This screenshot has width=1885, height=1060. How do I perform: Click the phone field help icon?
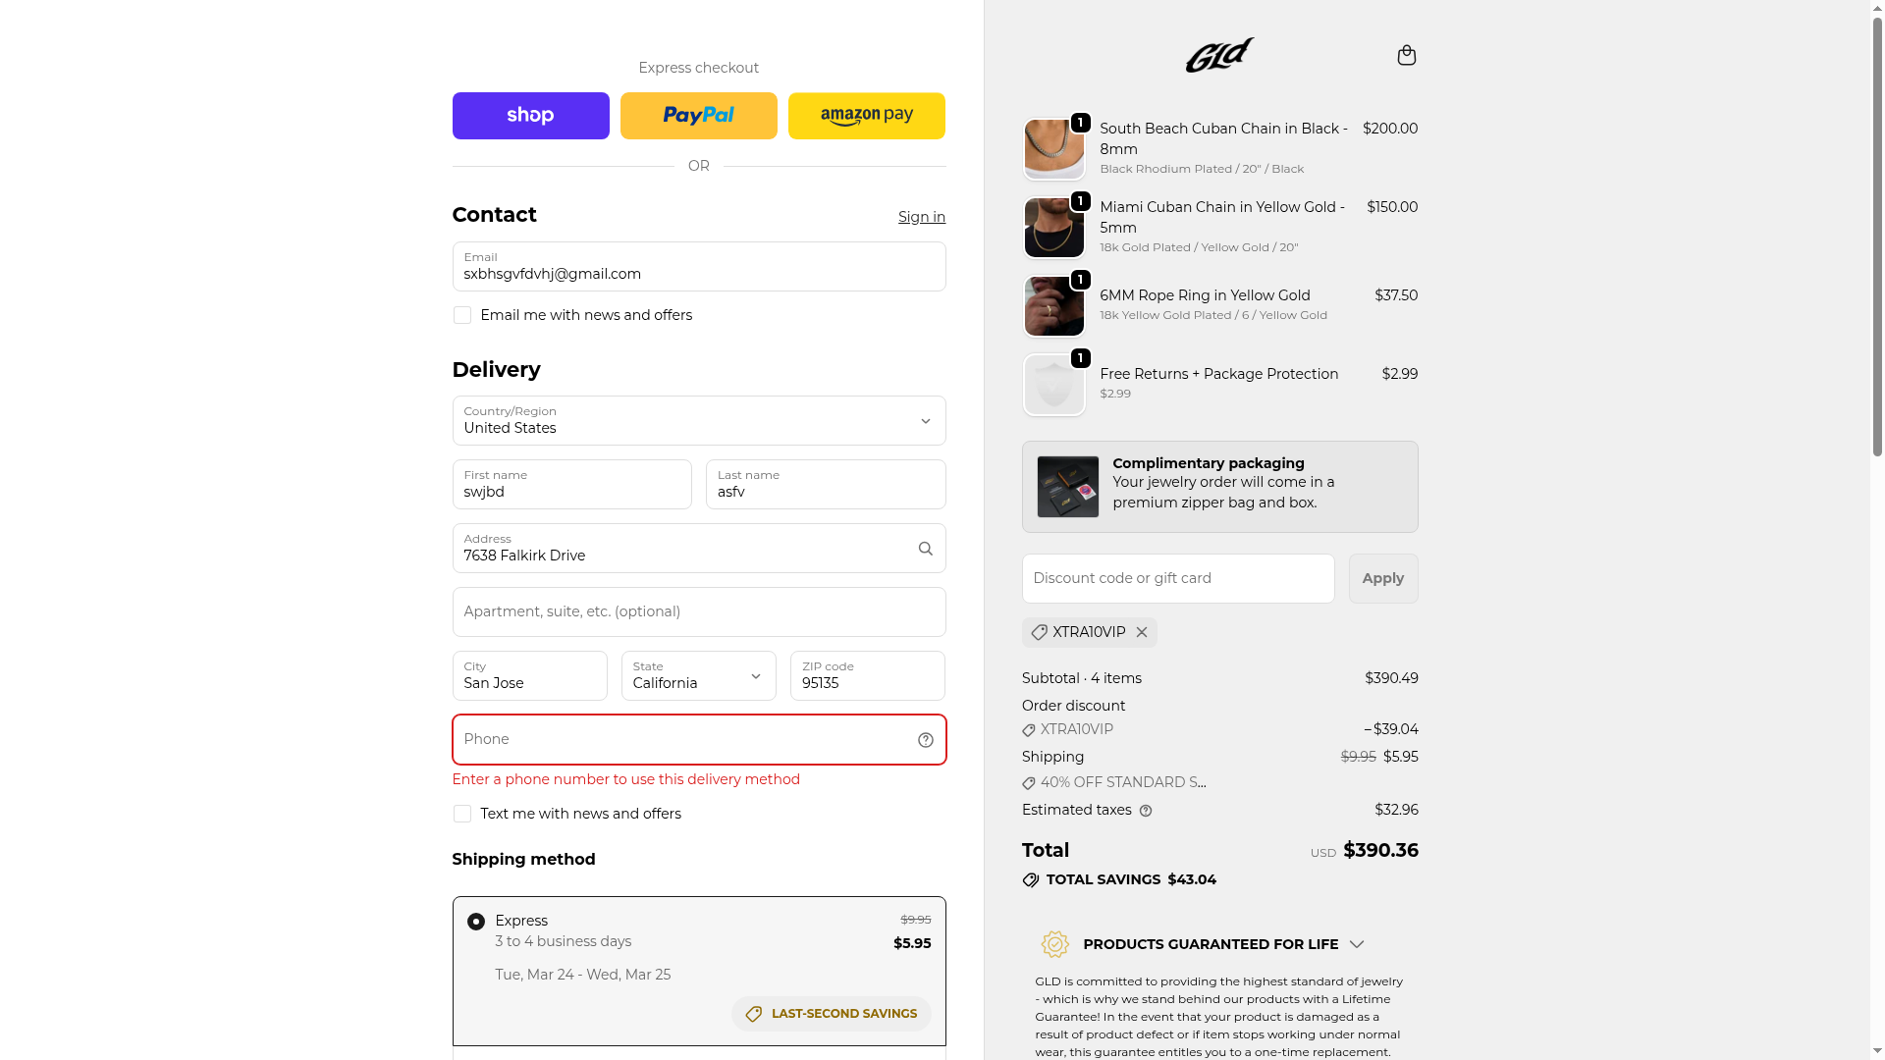(x=925, y=740)
